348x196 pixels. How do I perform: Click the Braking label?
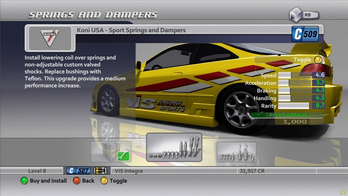click(x=267, y=91)
